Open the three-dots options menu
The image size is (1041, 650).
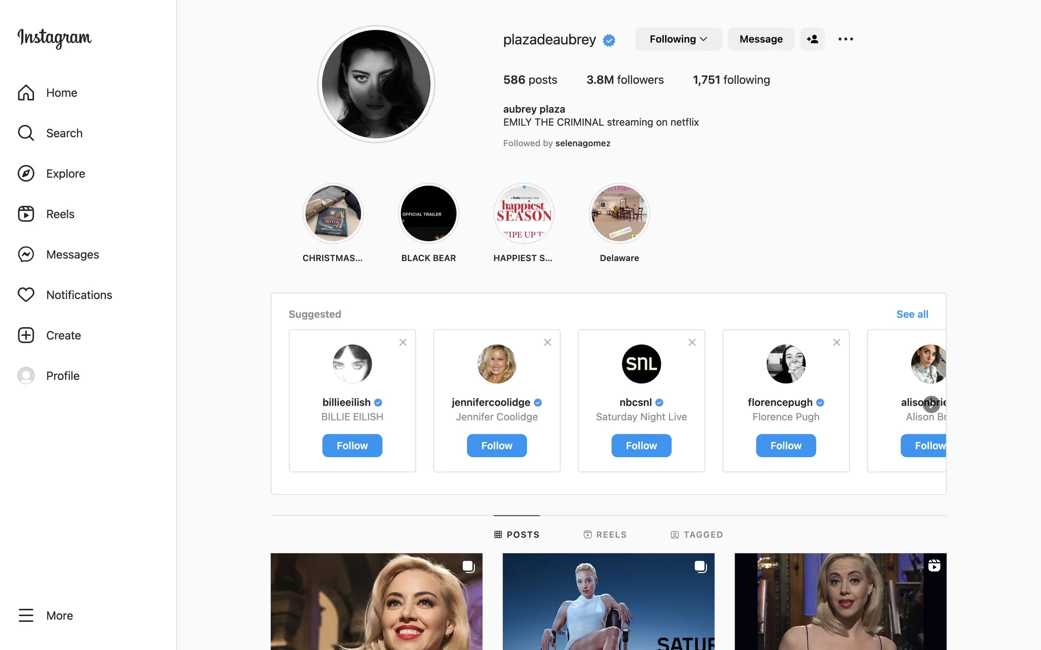pos(846,39)
